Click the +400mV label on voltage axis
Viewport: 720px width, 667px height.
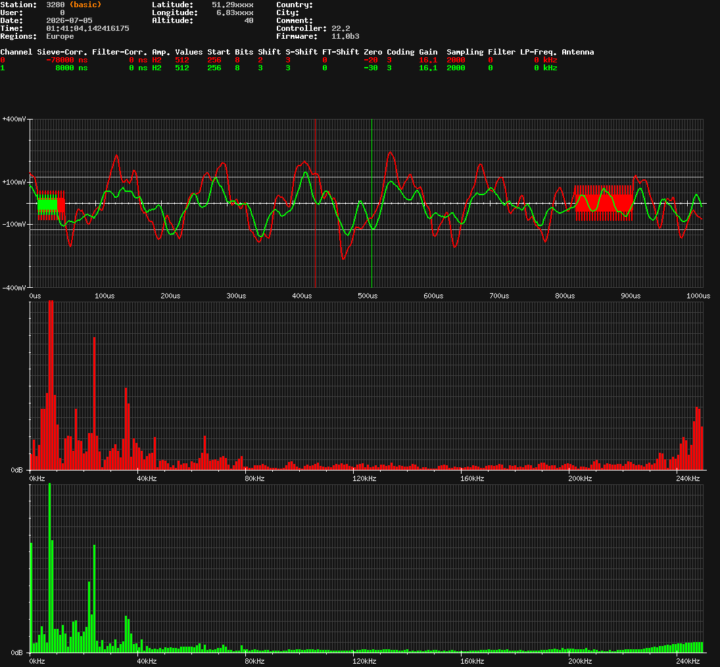pyautogui.click(x=14, y=119)
